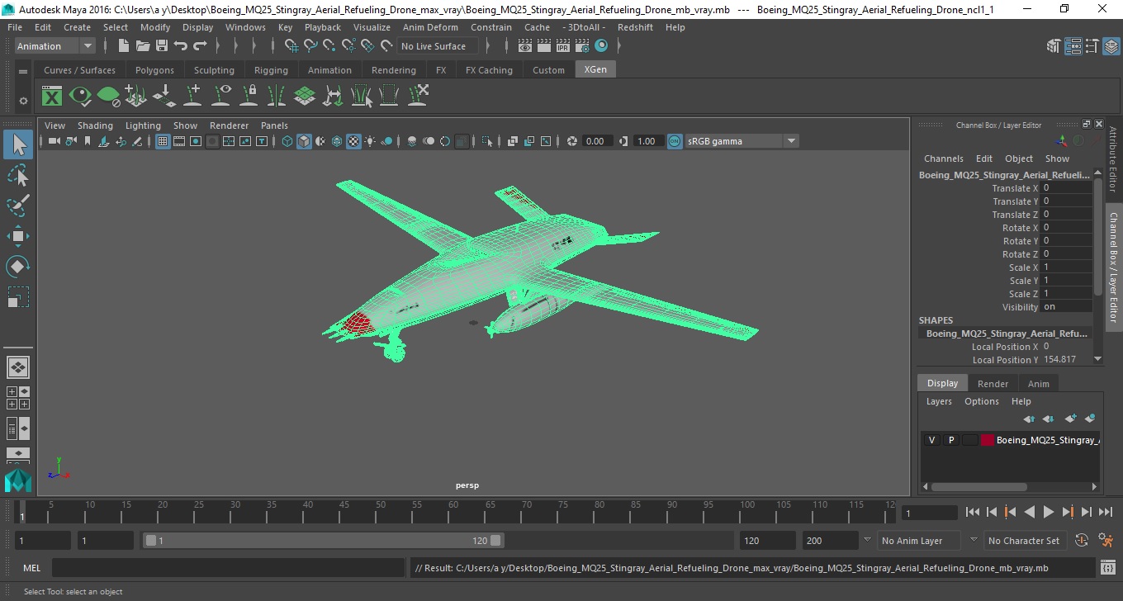The width and height of the screenshot is (1123, 601).
Task: Toggle textured display checker icon
Action: pyautogui.click(x=353, y=141)
